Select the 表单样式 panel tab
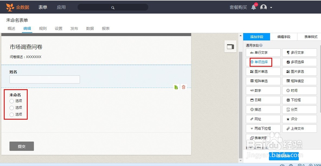Image resolution: width=321 pixels, height=166 pixels. pos(311,37)
